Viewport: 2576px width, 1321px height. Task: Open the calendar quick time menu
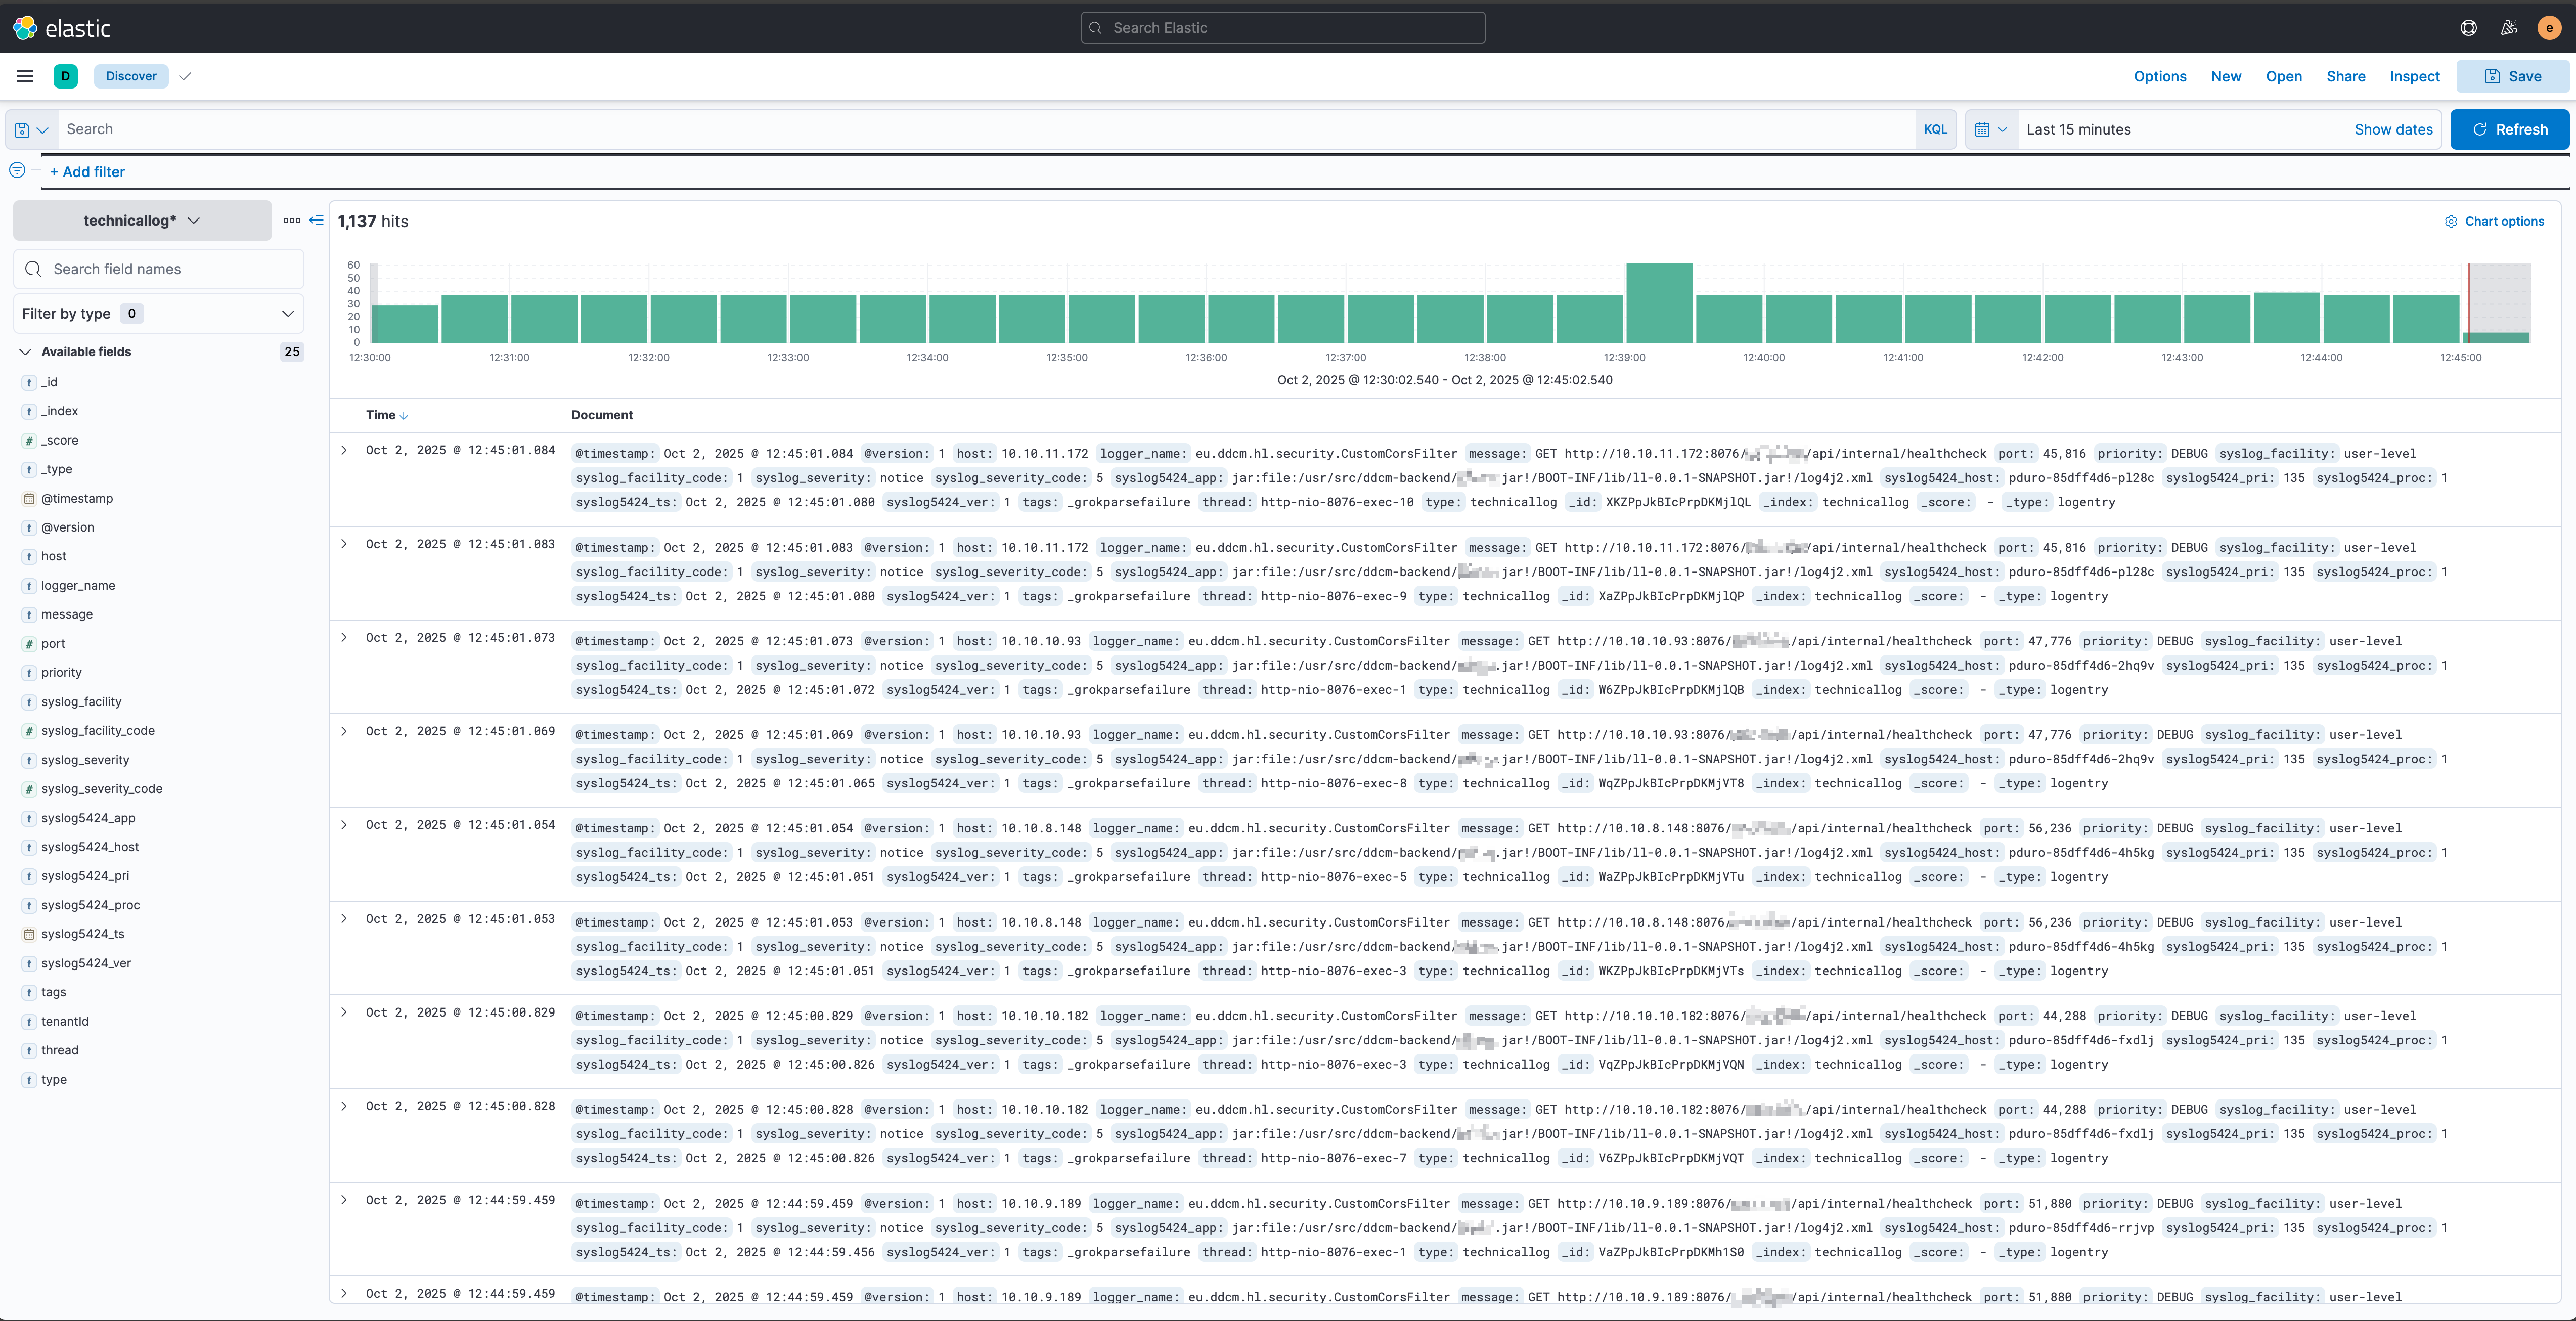coord(1991,130)
